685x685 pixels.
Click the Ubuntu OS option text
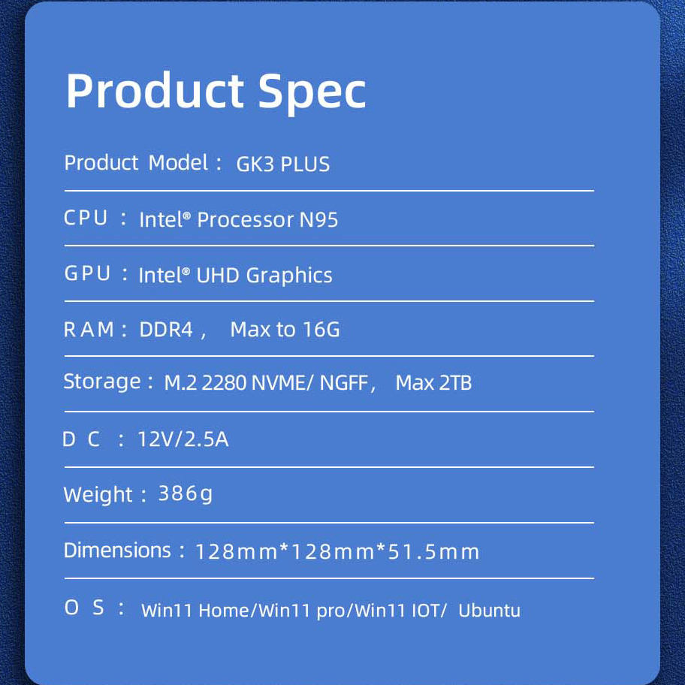489,611
